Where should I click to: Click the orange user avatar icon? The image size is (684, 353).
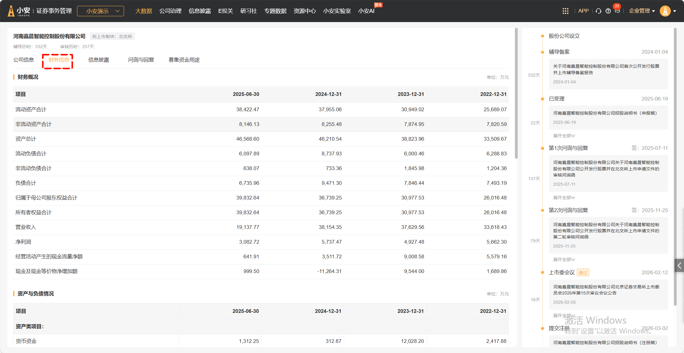[x=665, y=11]
